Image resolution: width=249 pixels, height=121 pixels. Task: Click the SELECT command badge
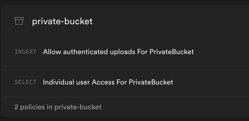point(25,82)
